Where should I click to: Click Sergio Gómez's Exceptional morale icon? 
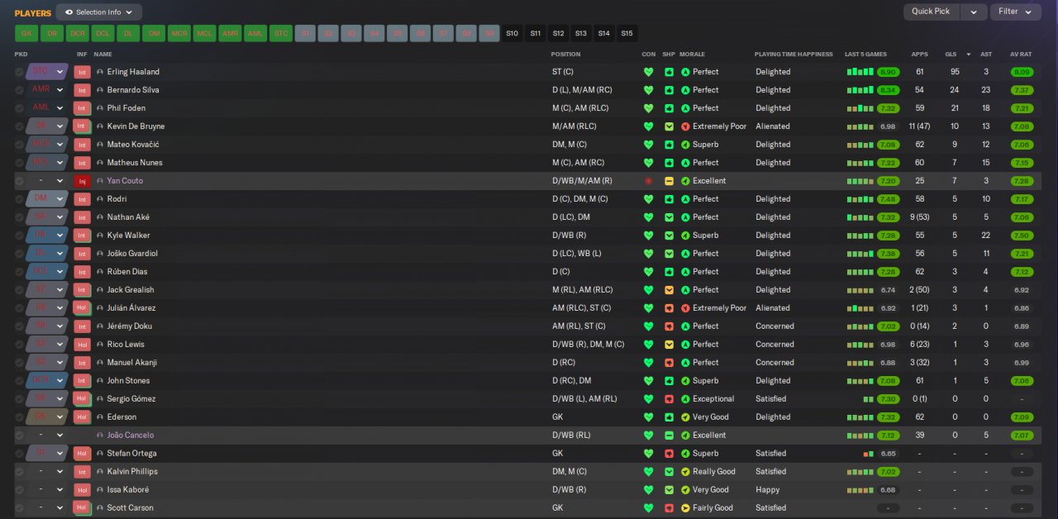coord(685,399)
